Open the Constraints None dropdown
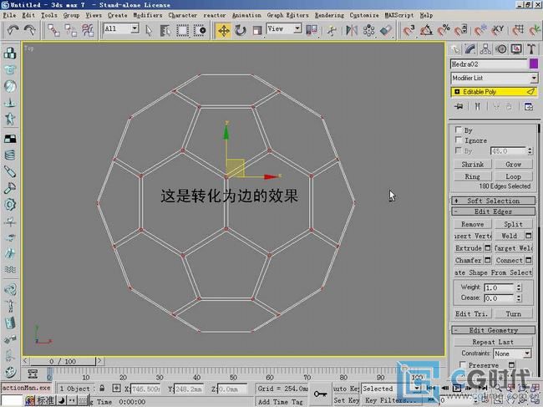Image resolution: width=543 pixels, height=407 pixels. click(x=512, y=354)
